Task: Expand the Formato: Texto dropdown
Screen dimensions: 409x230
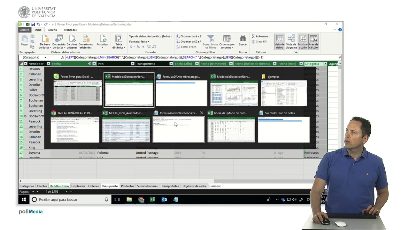Action: [x=139, y=42]
